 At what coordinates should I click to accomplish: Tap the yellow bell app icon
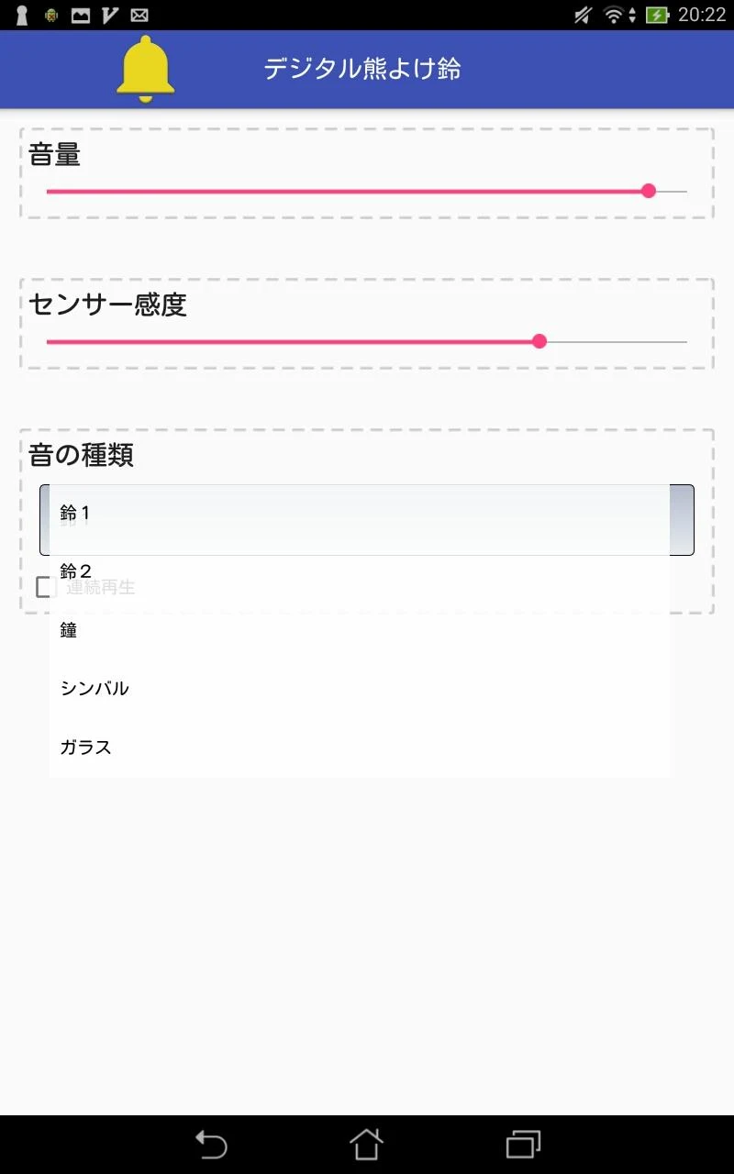coord(145,69)
